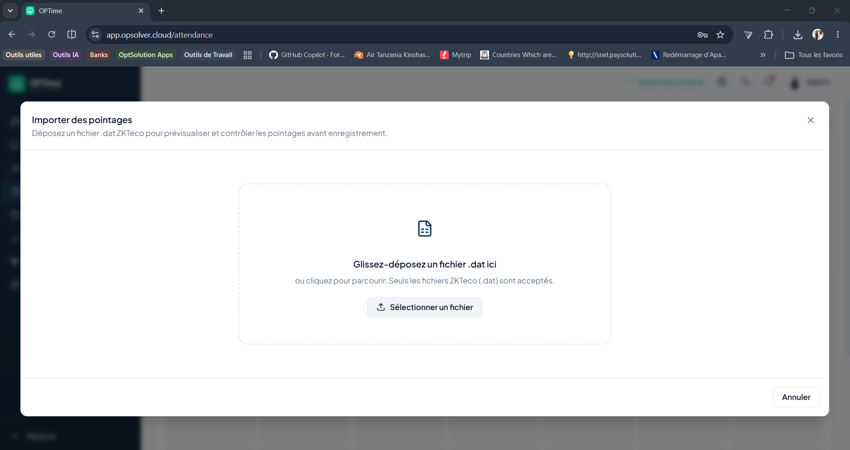Viewport: 850px width, 450px height.
Task: Toggle split view icon near address bar
Action: tap(71, 35)
